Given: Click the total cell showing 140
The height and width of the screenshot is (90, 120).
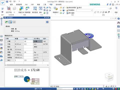Looking at the screenshot, I should (x=45, y=41).
